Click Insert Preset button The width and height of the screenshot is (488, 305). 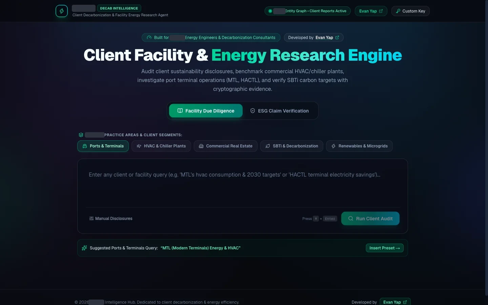tap(385, 248)
